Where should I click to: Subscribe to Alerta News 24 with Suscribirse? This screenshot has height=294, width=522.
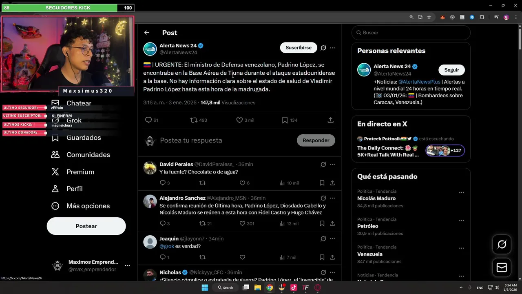pyautogui.click(x=299, y=48)
